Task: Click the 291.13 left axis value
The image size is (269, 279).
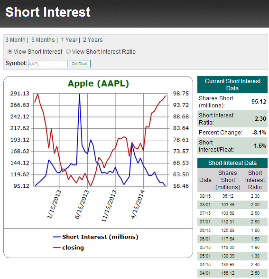Action: click(20, 94)
